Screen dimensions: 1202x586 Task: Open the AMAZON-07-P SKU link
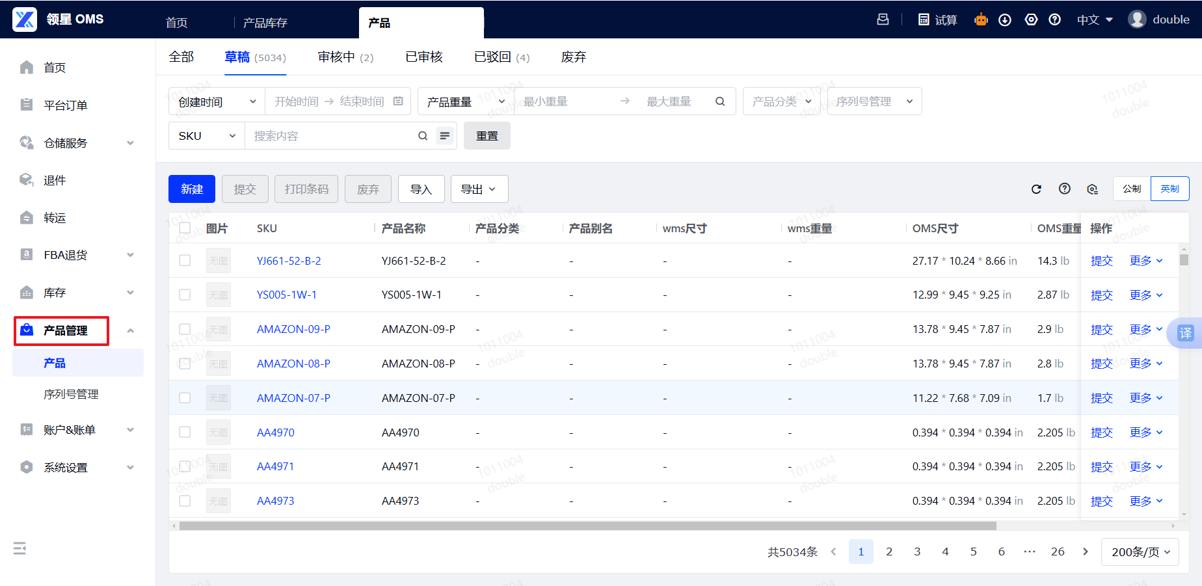point(293,398)
